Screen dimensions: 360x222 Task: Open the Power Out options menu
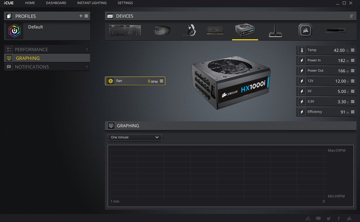click(x=352, y=71)
